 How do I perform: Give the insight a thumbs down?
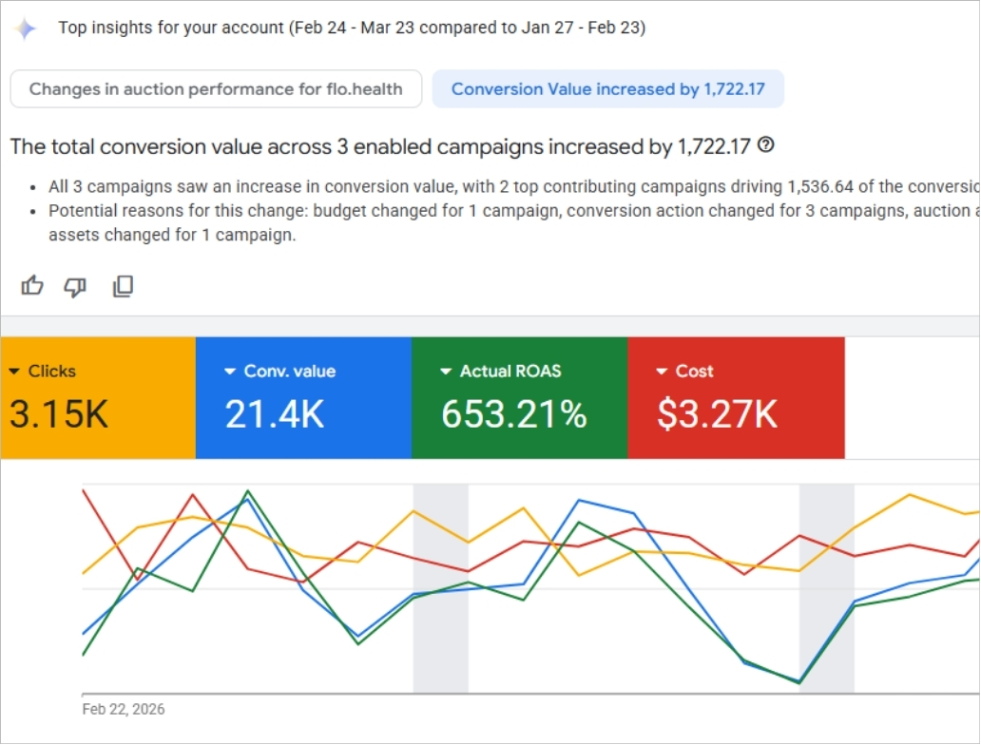[75, 286]
